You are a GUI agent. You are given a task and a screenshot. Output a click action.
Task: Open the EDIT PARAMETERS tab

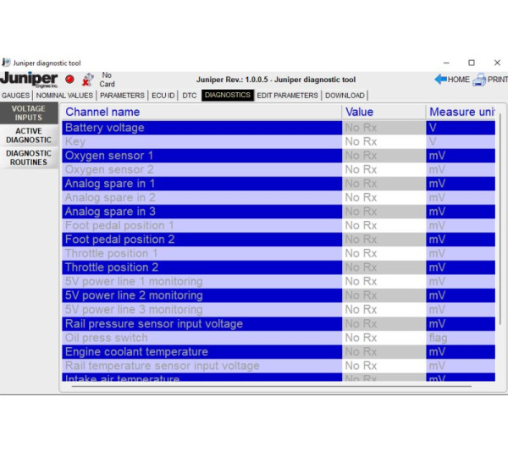tap(287, 96)
